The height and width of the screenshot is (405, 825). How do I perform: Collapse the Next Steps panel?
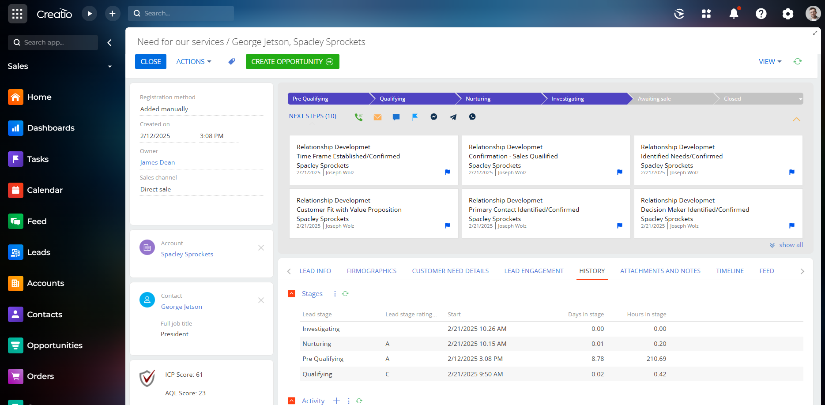tap(796, 119)
